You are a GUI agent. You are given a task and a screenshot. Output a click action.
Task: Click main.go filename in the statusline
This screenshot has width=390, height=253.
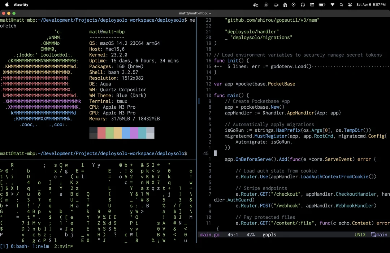point(210,235)
